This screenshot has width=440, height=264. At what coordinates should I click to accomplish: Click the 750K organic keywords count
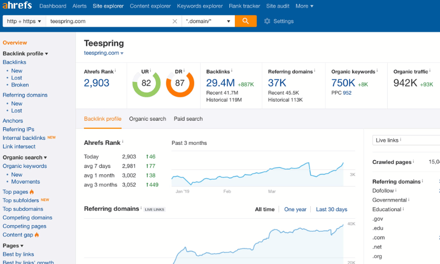click(343, 83)
